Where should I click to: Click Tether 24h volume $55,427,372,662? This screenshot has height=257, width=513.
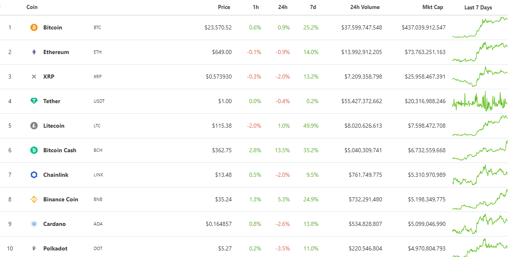(x=362, y=101)
